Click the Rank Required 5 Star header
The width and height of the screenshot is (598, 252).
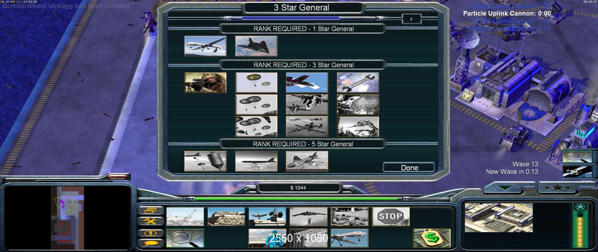point(303,144)
